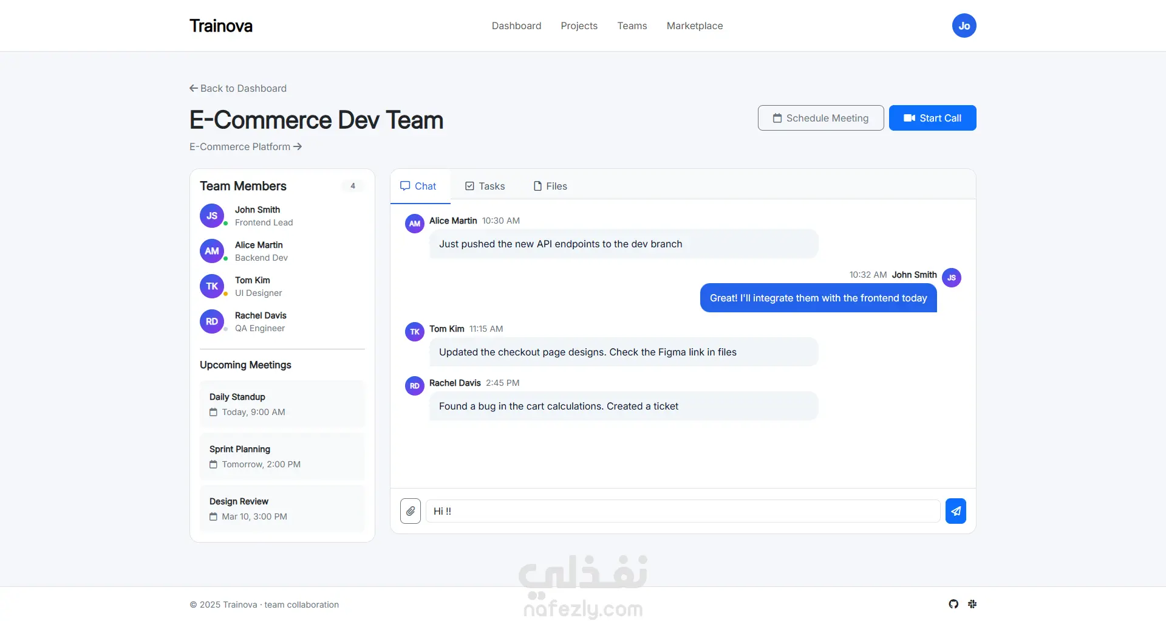Click Rachel Davis's RD avatar in Team Members
The width and height of the screenshot is (1166, 621).
pos(212,321)
